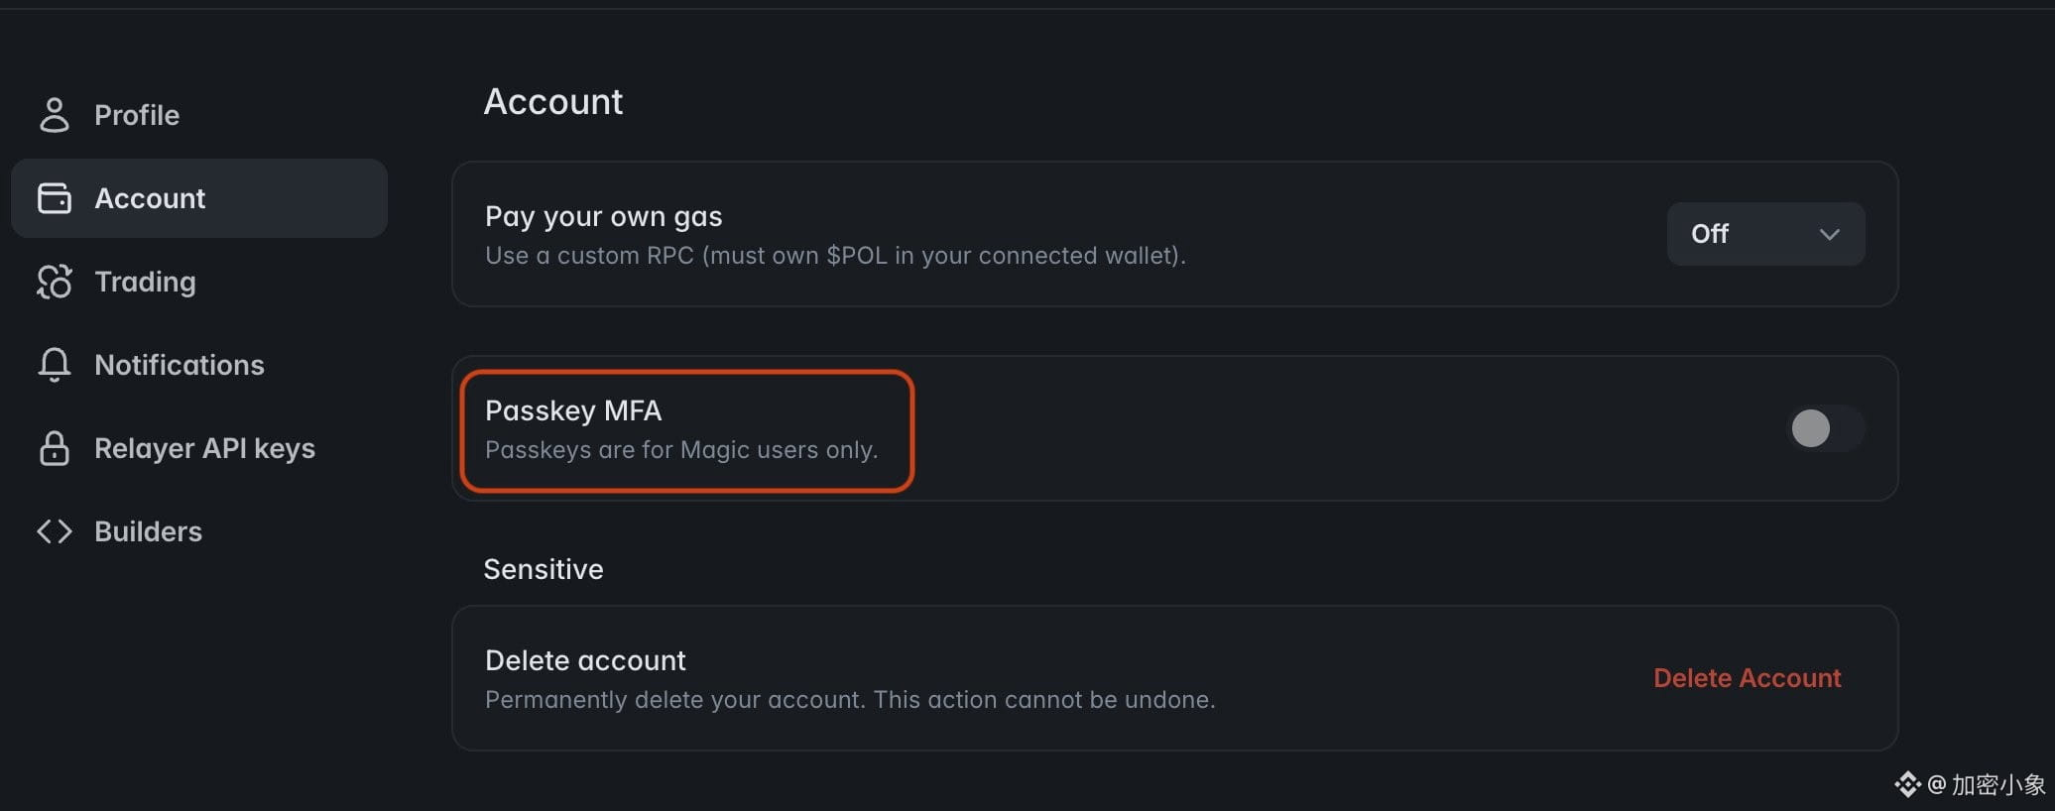This screenshot has height=811, width=2055.
Task: Select the Account sidebar label
Action: pos(150,198)
